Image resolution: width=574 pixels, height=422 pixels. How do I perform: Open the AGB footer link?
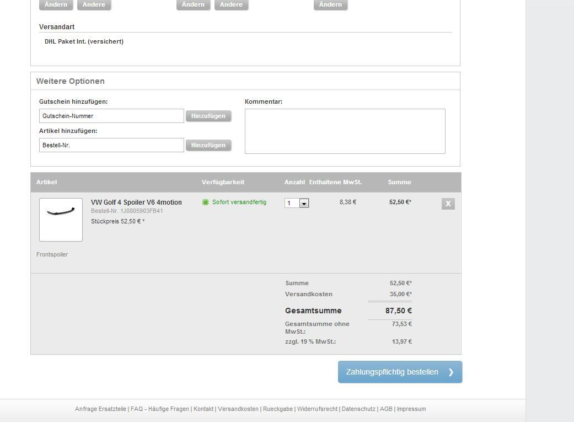click(x=386, y=409)
